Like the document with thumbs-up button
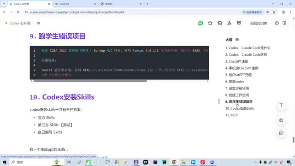 pyautogui.click(x=281, y=120)
